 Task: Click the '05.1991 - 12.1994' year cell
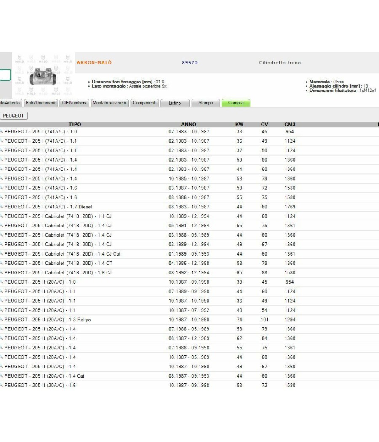pyautogui.click(x=189, y=226)
